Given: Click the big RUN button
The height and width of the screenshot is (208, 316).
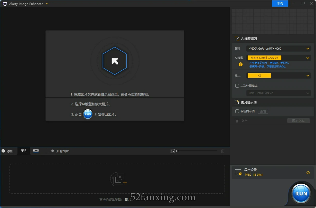Looking at the screenshot, I should [301, 193].
